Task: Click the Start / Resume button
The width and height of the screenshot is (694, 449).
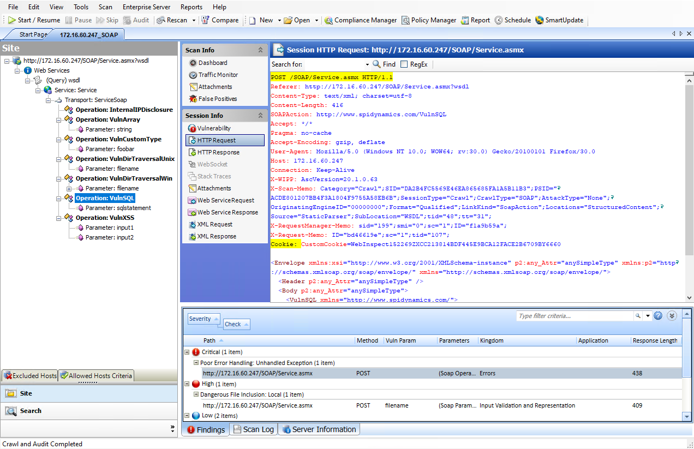Action: [34, 20]
